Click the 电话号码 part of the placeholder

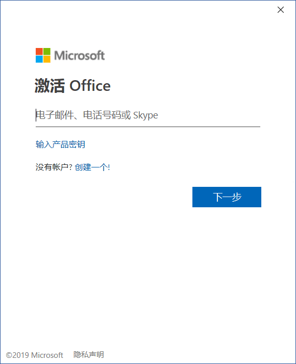(102, 115)
